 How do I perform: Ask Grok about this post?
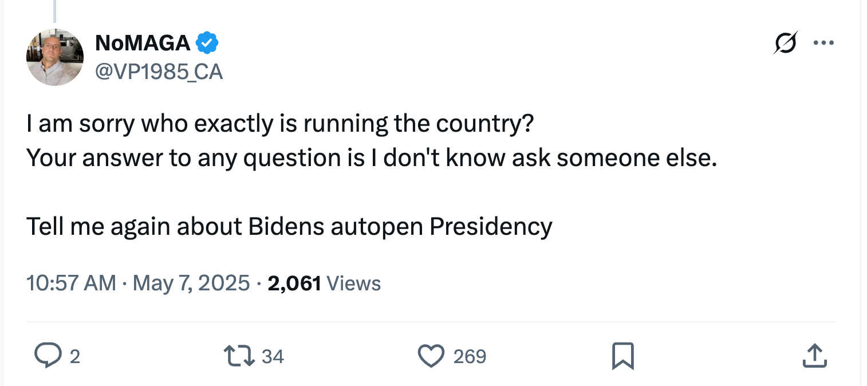[x=786, y=42]
